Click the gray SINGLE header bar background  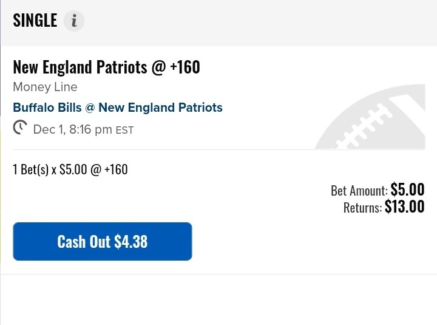251,23
